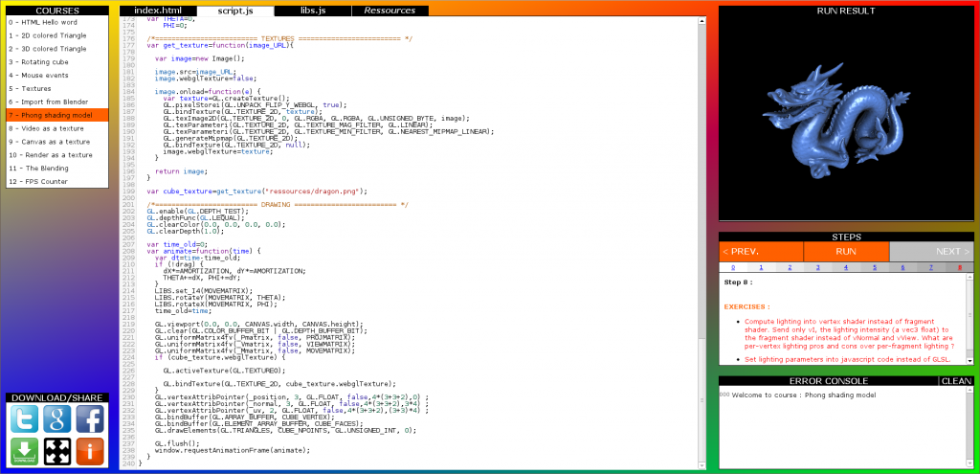Open the orange info icon
Viewport: 980px width, 474px height.
coord(90,451)
